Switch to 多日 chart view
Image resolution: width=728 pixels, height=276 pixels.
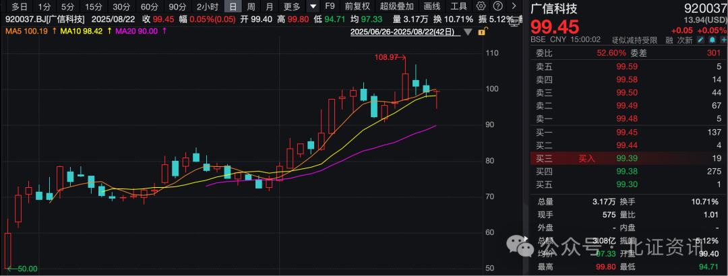pos(19,7)
